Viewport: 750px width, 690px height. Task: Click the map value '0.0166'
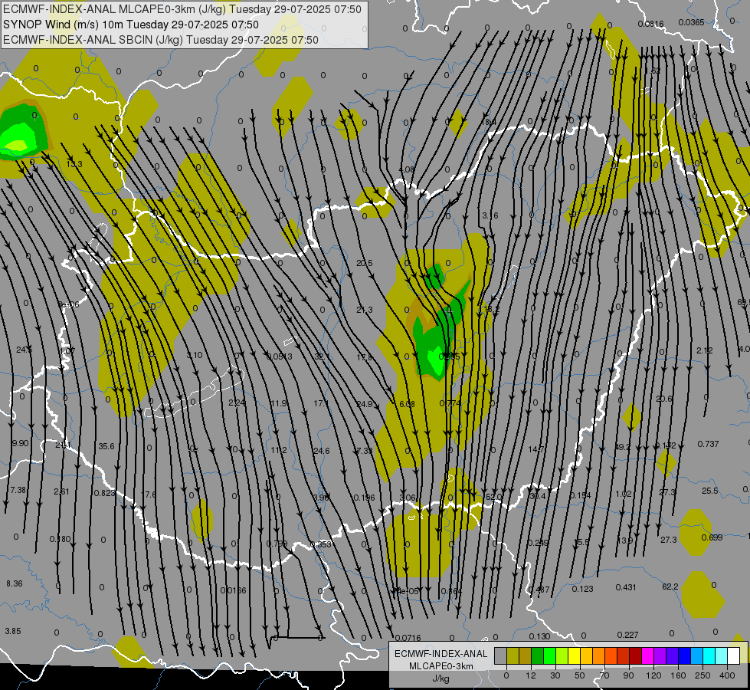pos(234,590)
